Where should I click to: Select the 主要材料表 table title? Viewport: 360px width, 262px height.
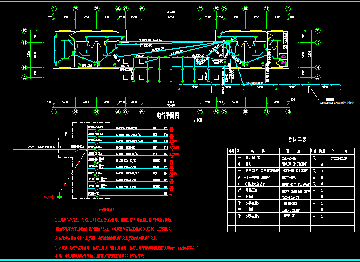tap(295, 140)
